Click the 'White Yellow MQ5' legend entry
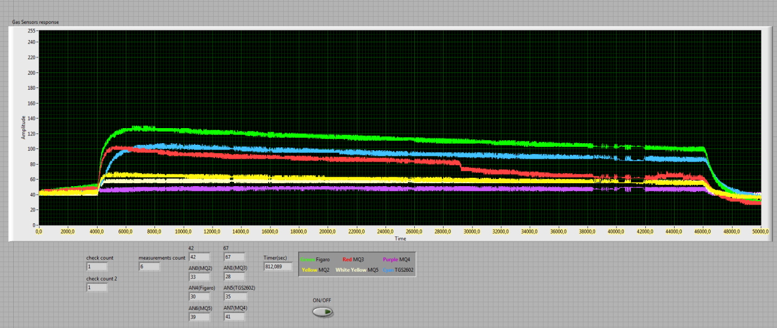 click(x=357, y=270)
